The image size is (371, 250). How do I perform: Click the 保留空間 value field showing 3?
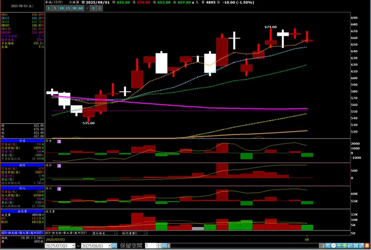pos(150,246)
